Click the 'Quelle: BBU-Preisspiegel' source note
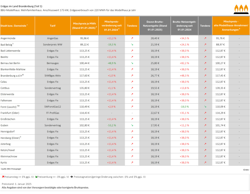 [x=11, y=169]
